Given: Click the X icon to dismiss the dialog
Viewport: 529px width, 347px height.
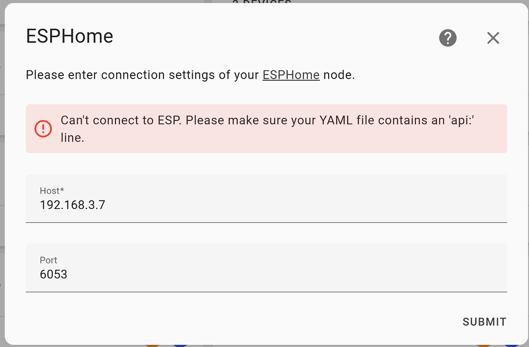Looking at the screenshot, I should click(493, 38).
